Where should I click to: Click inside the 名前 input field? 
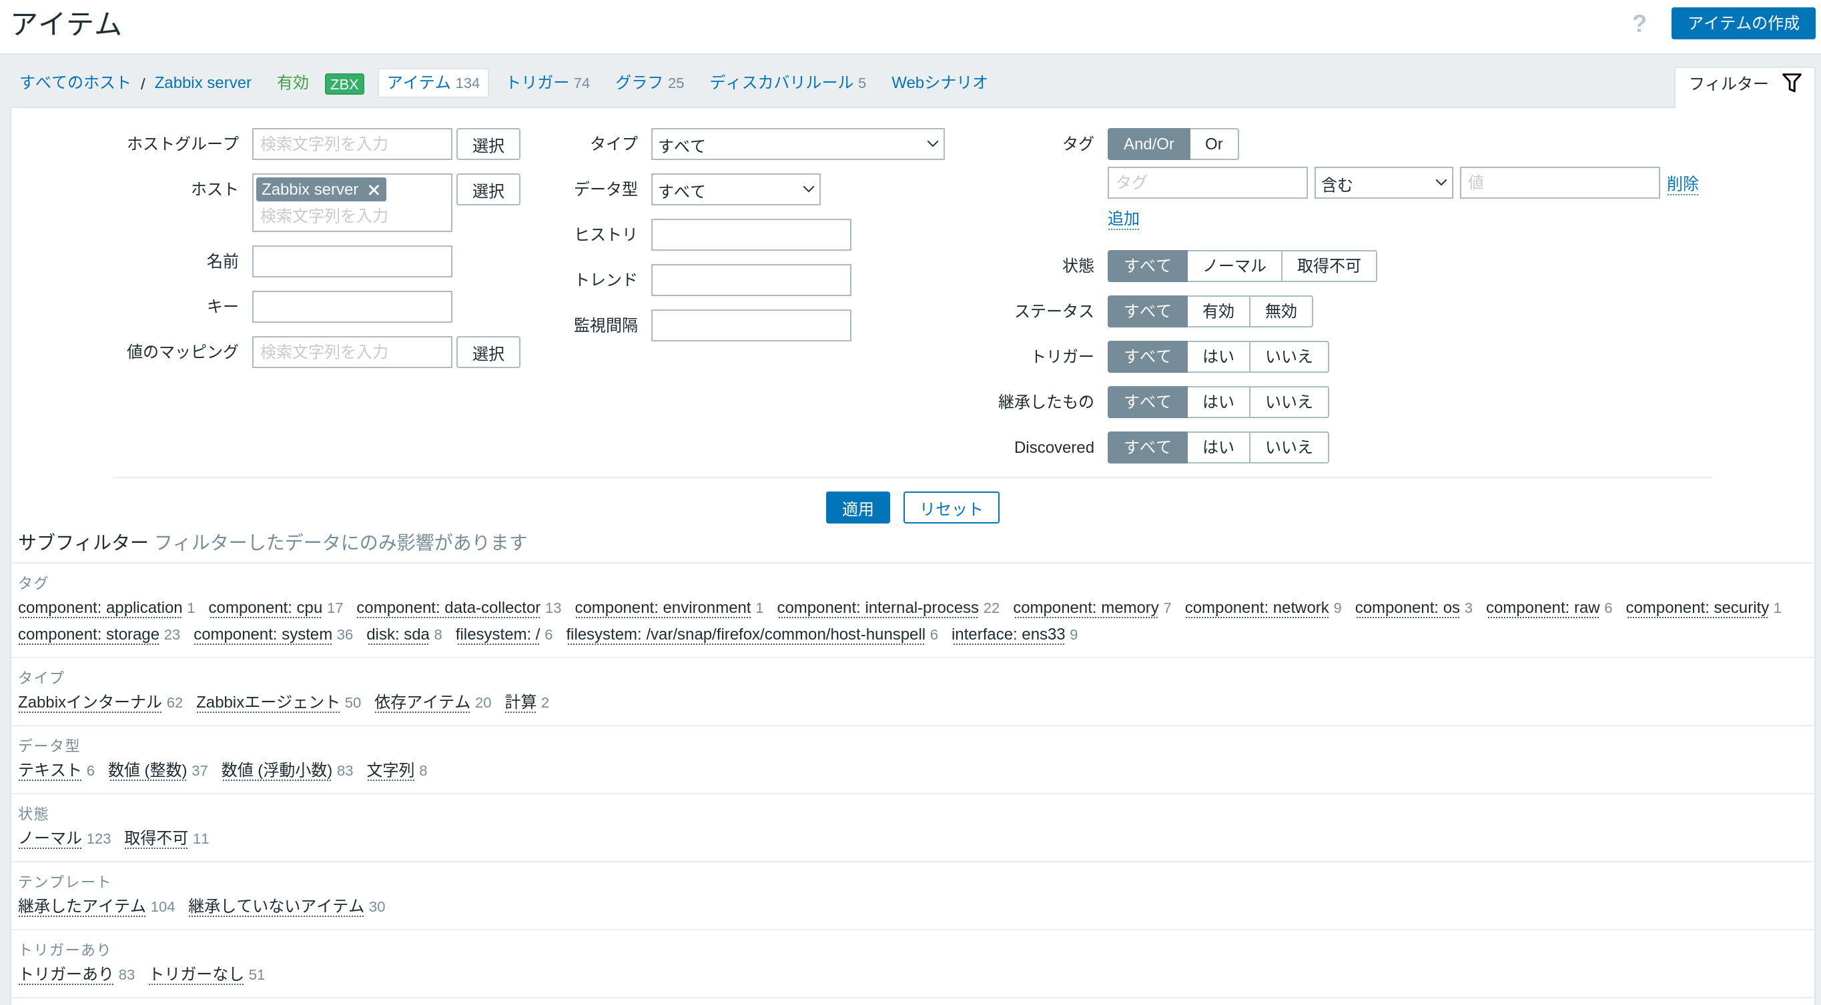pos(352,261)
